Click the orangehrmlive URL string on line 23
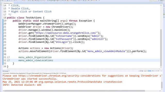This screenshot has height=92, width=165. pos(66,33)
